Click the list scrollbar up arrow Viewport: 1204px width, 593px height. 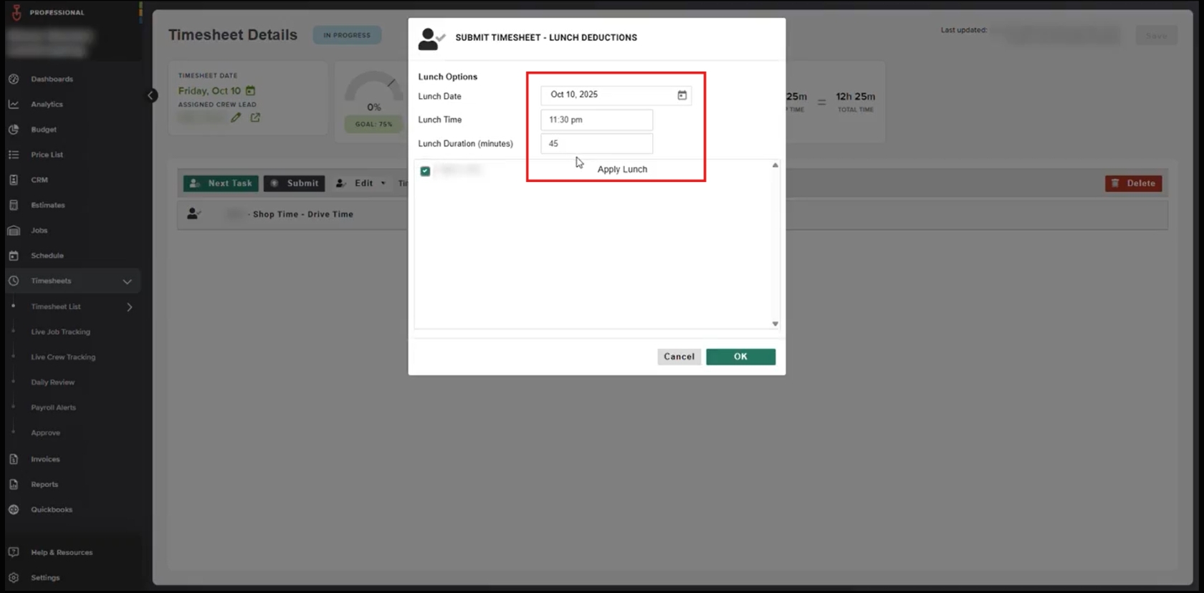[x=775, y=165]
